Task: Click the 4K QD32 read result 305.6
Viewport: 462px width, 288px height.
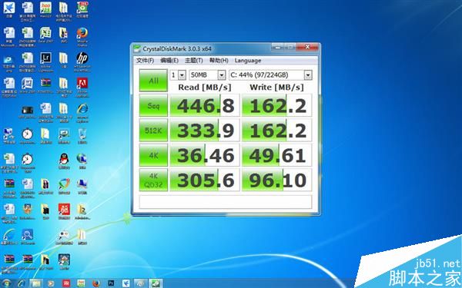Action: coord(205,180)
